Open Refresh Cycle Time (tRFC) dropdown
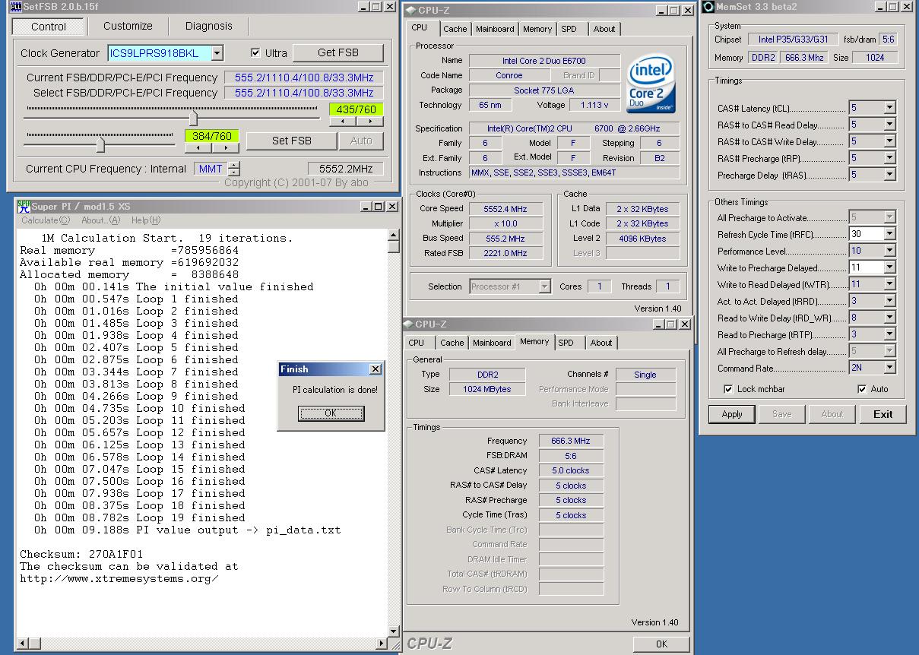The width and height of the screenshot is (919, 655). pos(889,234)
